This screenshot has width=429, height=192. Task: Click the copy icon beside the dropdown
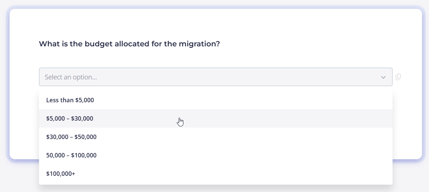[x=398, y=77]
